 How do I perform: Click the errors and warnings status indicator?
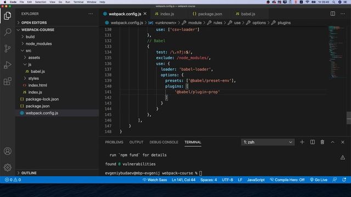pos(13,180)
